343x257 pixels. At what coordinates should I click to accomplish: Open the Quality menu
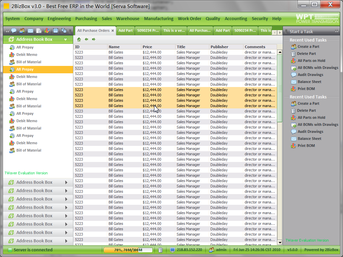pos(213,19)
